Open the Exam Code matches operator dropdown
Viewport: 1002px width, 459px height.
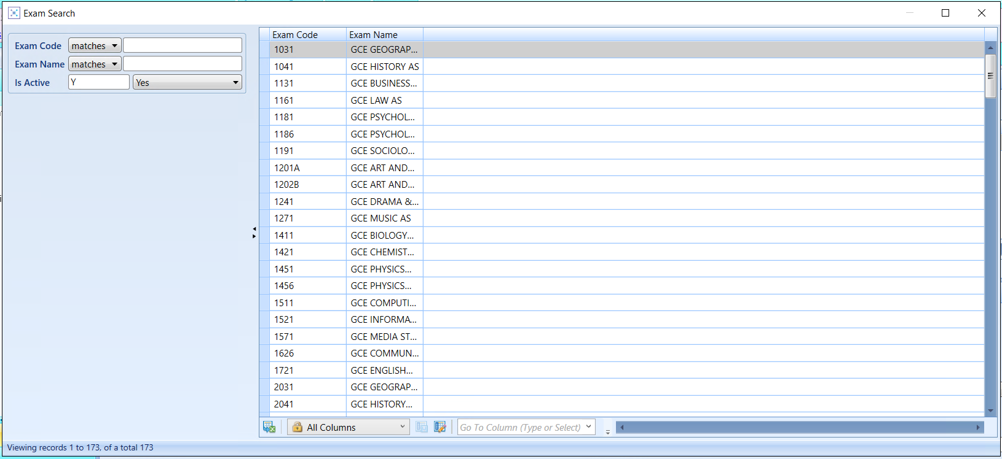click(95, 45)
